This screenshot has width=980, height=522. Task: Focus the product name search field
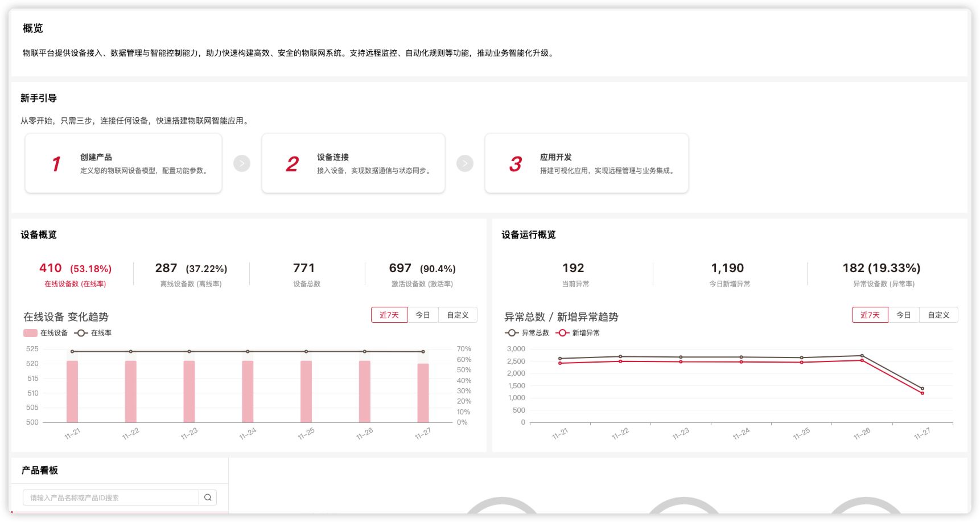click(111, 498)
